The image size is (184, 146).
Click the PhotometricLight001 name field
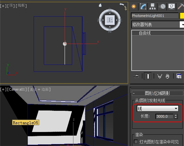[x=155, y=16]
